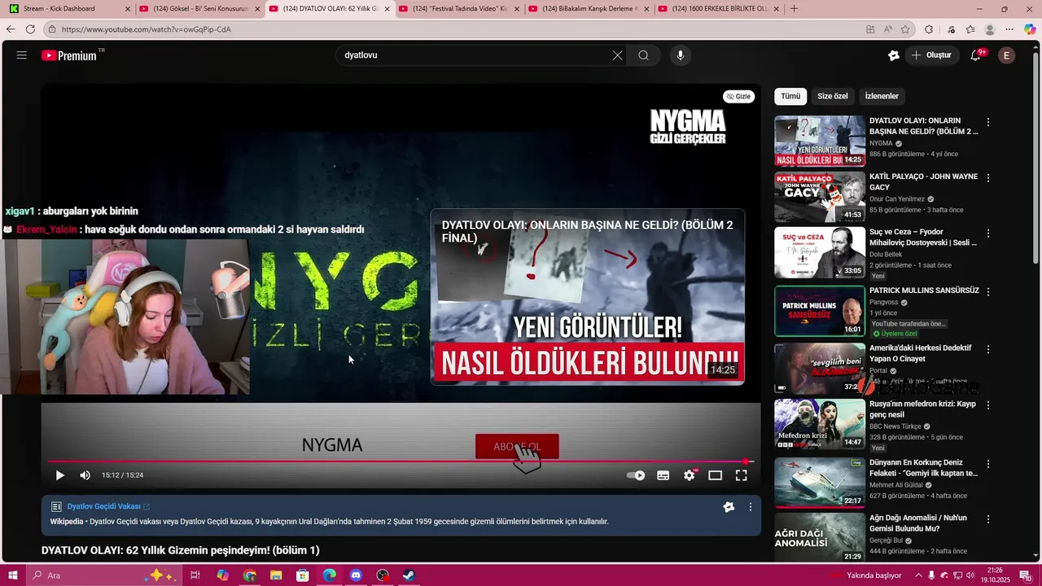
Task: Open the Rusya'nın mefedron krizi video title
Action: (x=922, y=409)
